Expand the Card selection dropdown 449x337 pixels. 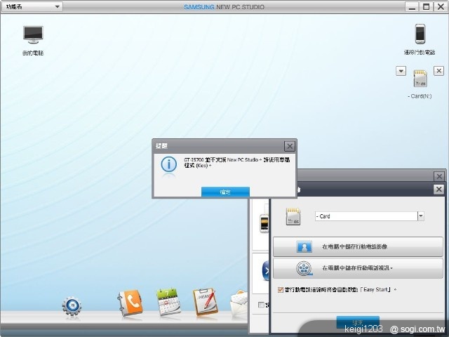point(420,216)
